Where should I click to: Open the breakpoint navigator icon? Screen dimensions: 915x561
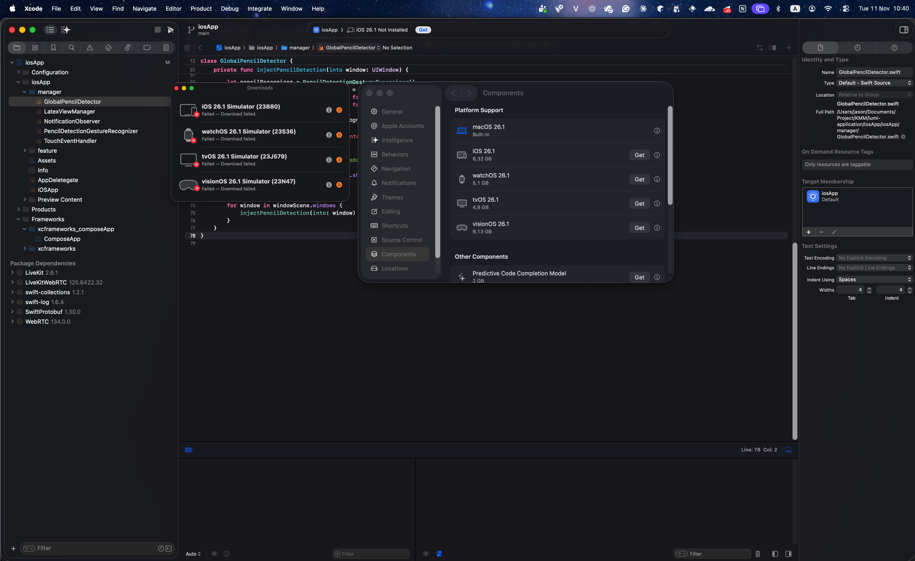click(147, 48)
